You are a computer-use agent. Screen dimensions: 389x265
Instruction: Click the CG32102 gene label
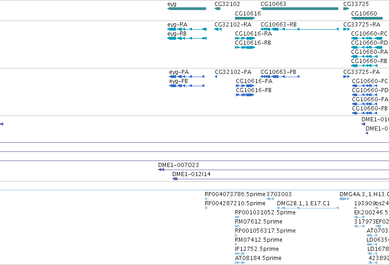(x=227, y=4)
